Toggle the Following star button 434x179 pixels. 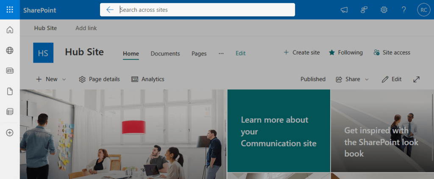(x=346, y=52)
